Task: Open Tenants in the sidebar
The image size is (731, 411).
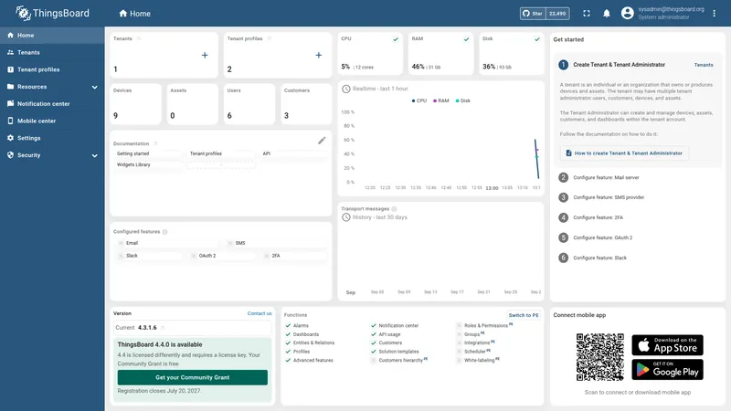Action: click(52, 52)
